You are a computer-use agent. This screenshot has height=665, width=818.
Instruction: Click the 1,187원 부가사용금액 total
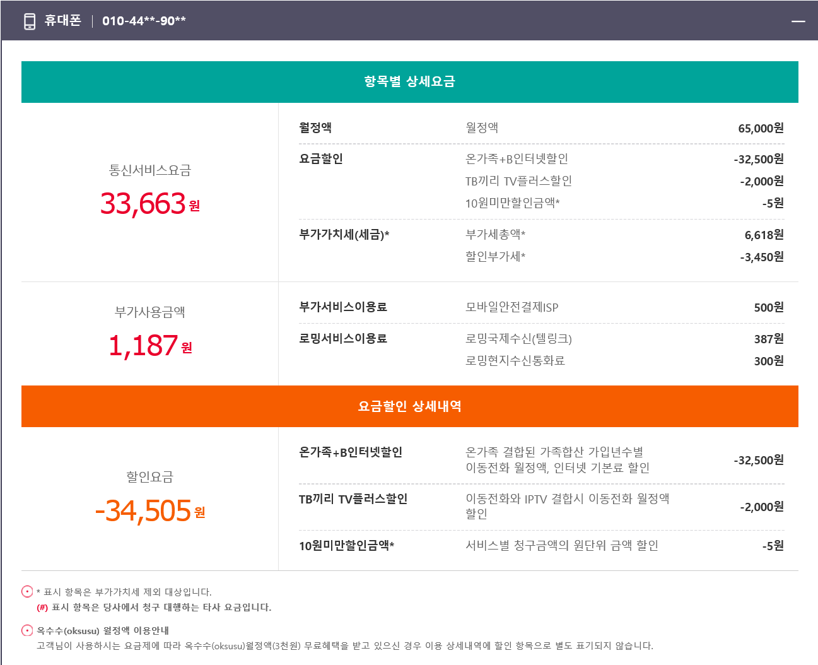(149, 346)
